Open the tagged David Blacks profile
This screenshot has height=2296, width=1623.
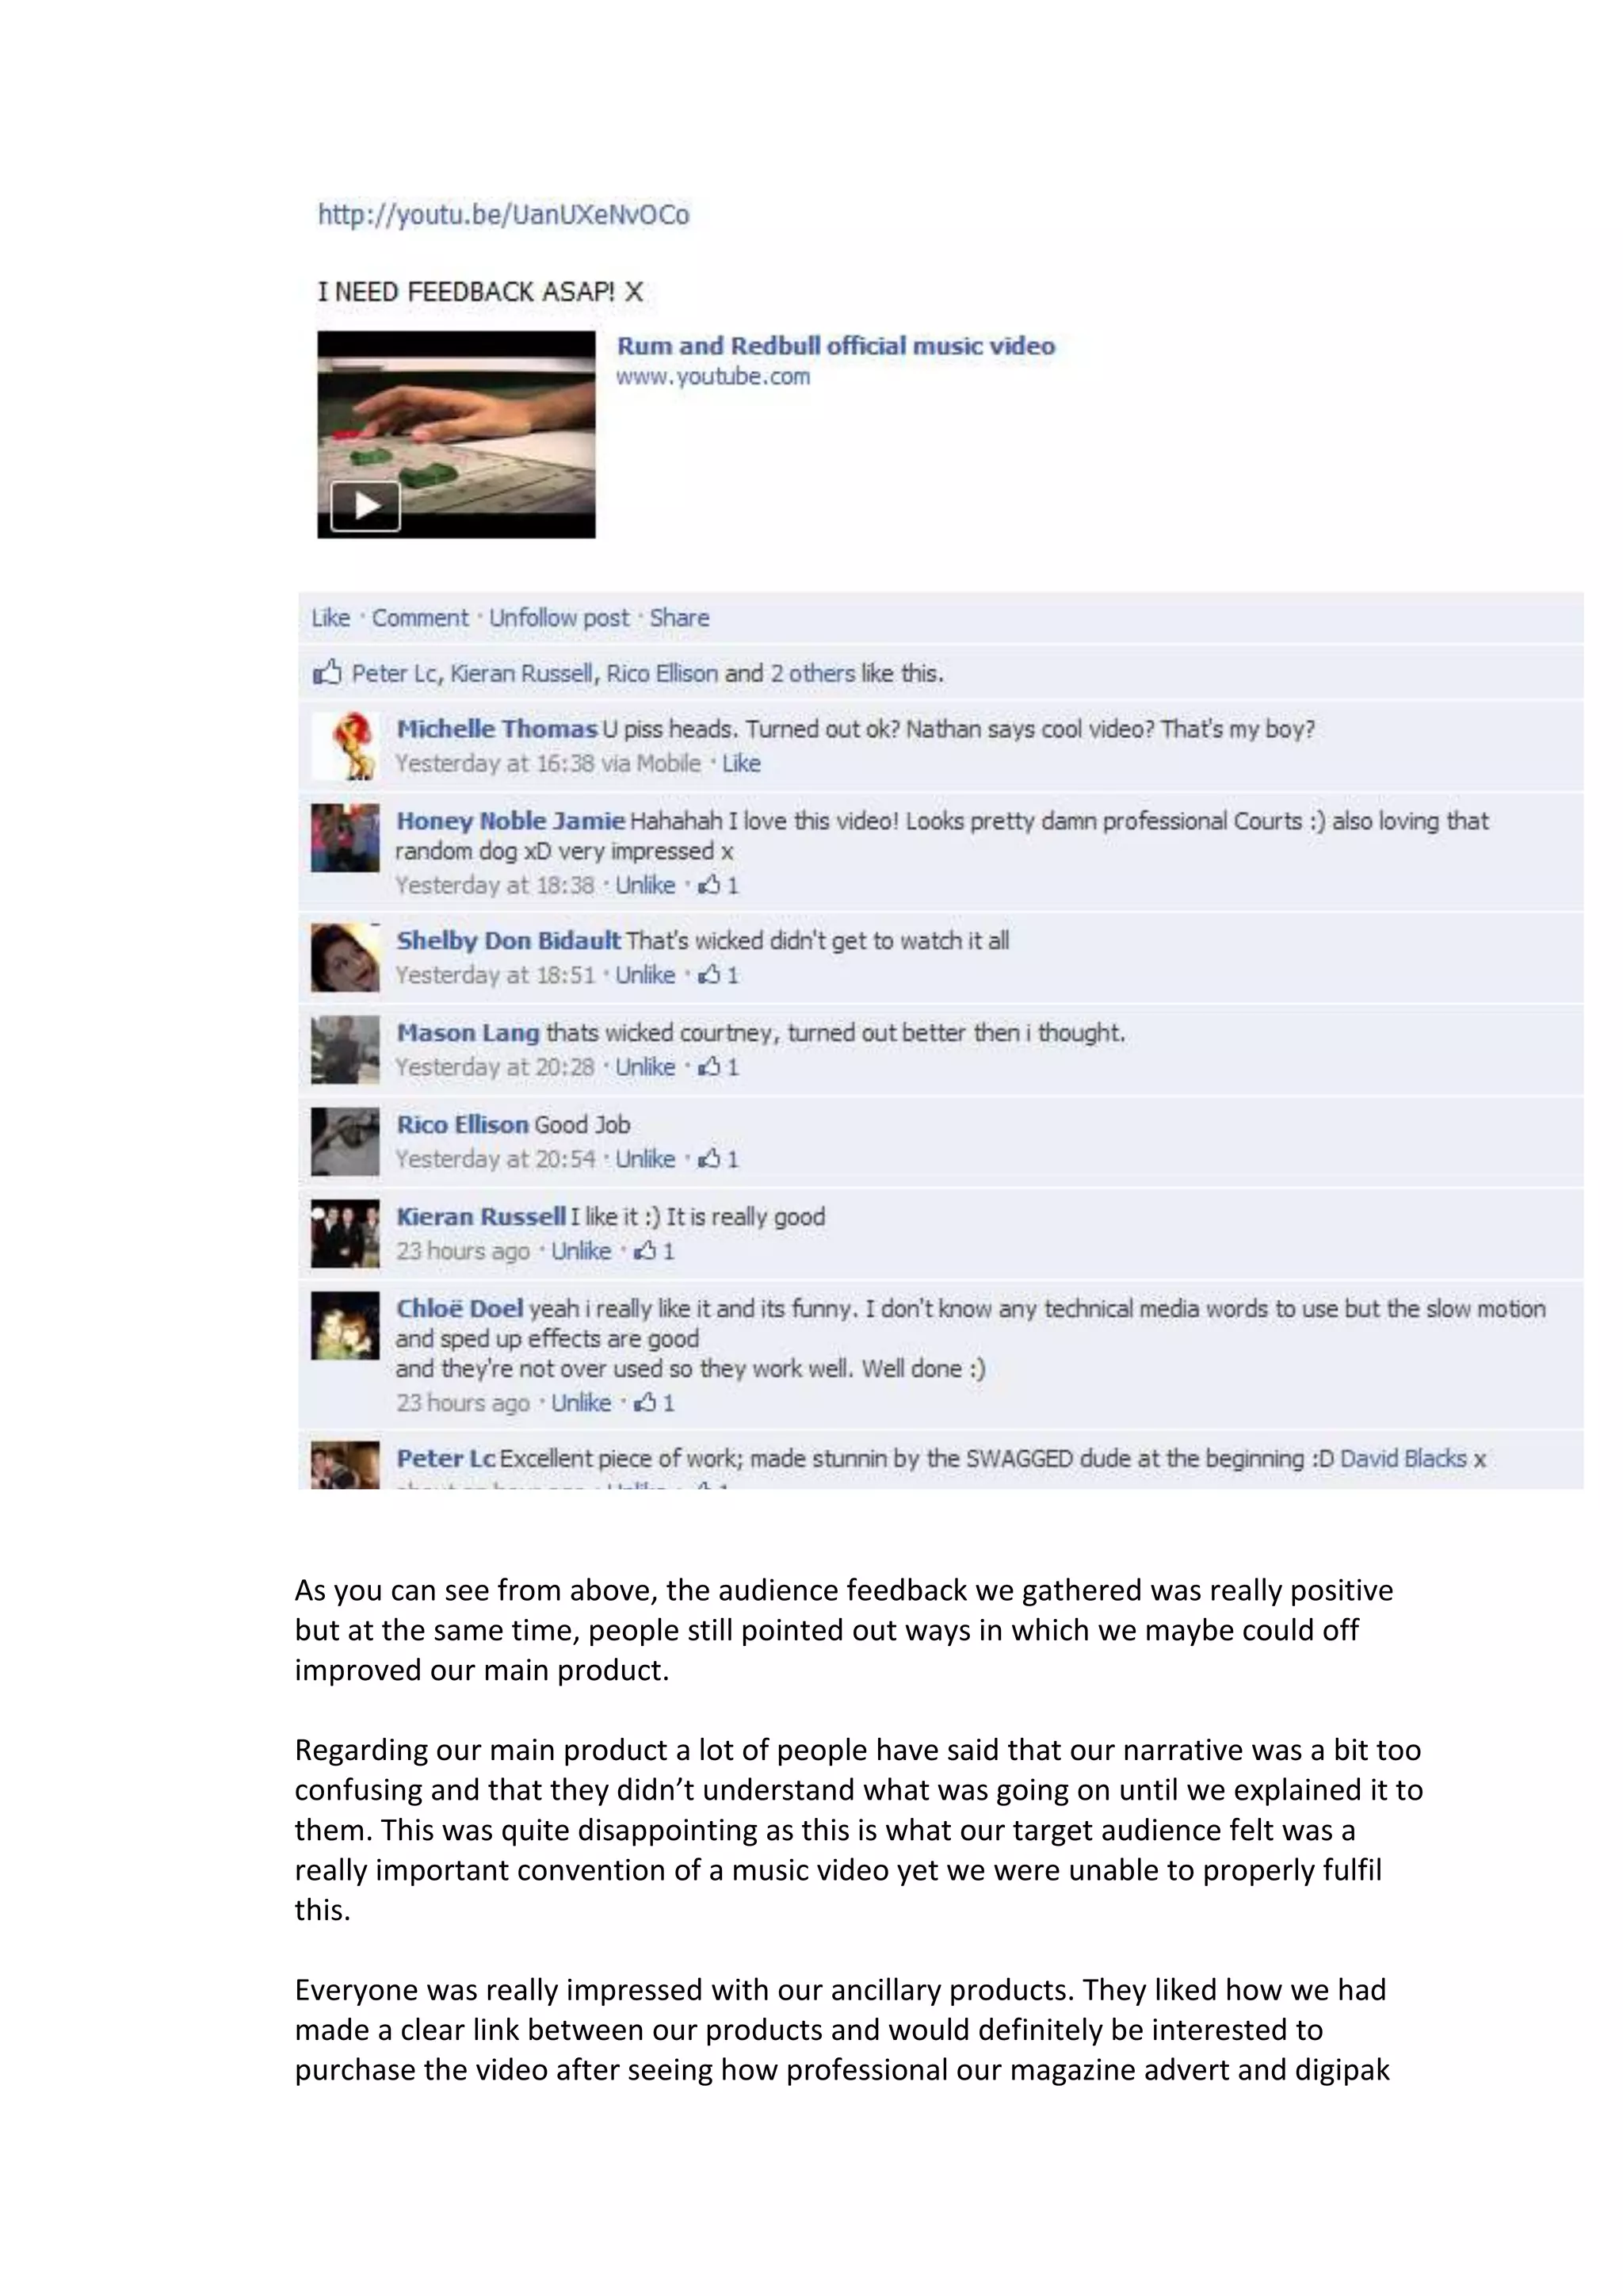[1403, 1459]
